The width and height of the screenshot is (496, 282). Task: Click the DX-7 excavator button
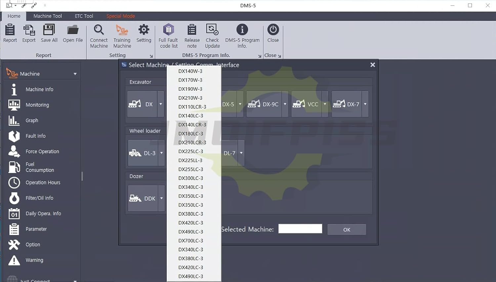[347, 104]
